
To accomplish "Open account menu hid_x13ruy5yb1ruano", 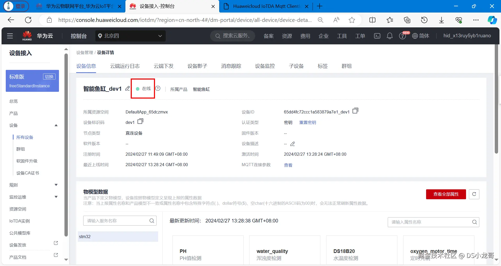I will coord(467,36).
